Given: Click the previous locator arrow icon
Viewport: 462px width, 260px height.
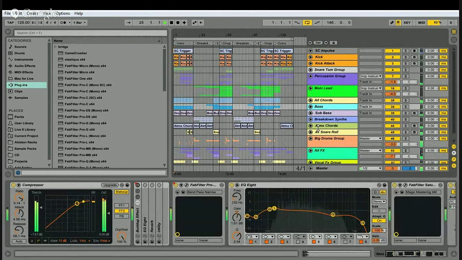Looking at the screenshot, I should point(311,43).
